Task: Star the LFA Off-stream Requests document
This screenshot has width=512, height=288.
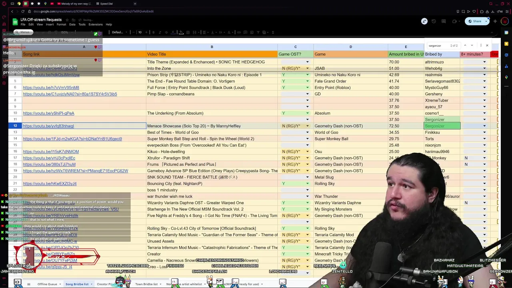Action: coord(67,20)
